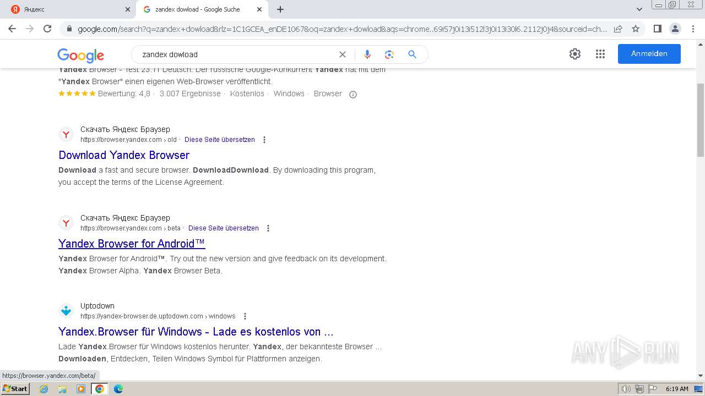Open Chrome side panel

(x=657, y=29)
